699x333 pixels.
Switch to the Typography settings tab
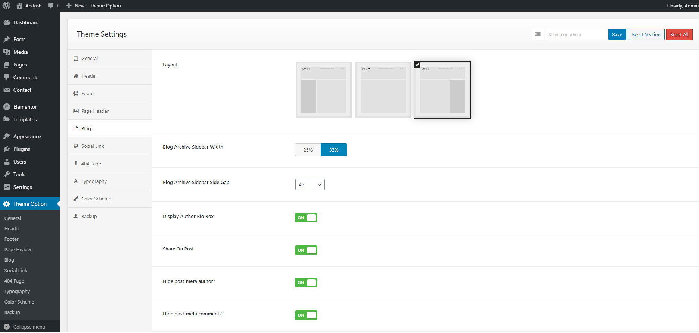coord(94,181)
